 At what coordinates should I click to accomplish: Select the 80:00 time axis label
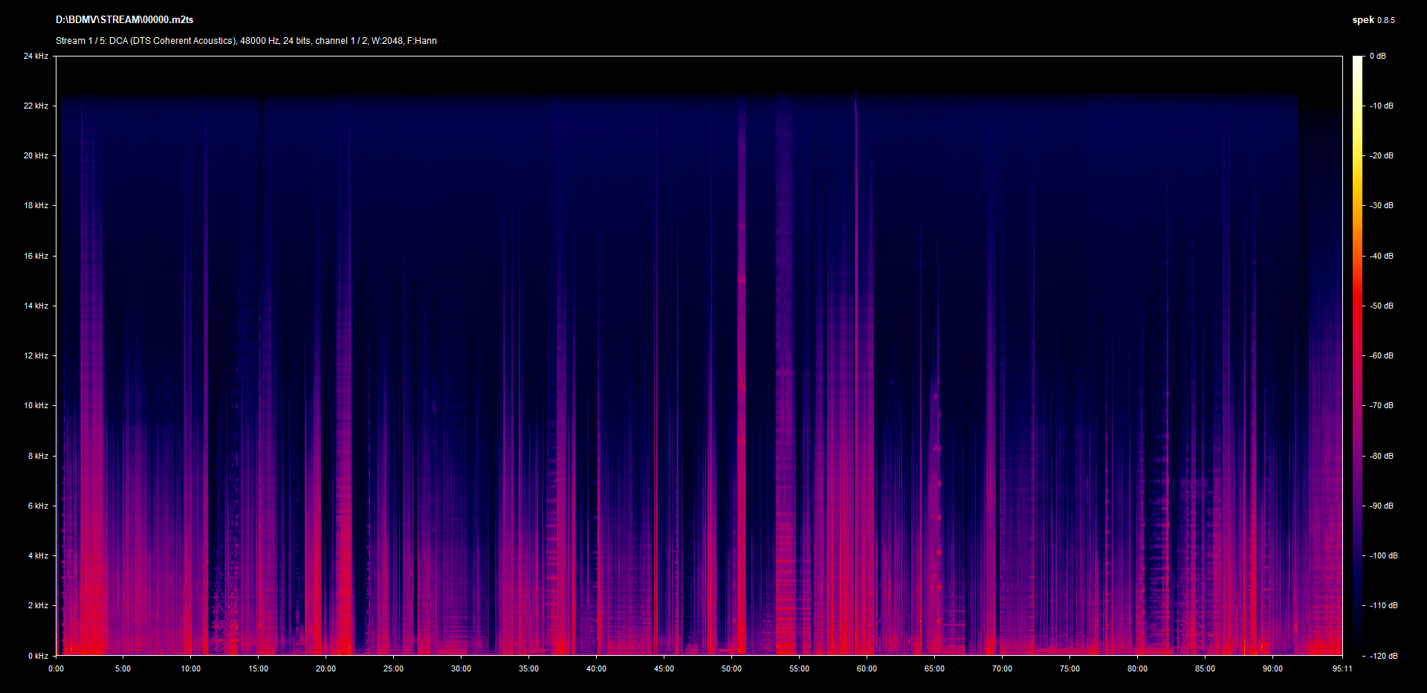click(1137, 668)
